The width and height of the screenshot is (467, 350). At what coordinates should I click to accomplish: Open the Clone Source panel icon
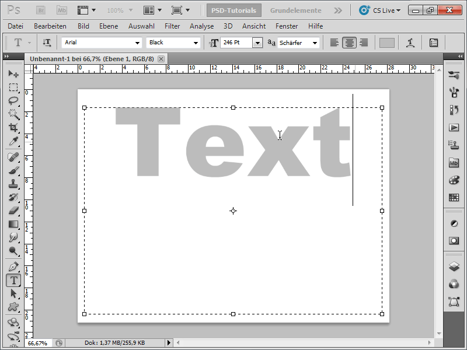click(454, 145)
